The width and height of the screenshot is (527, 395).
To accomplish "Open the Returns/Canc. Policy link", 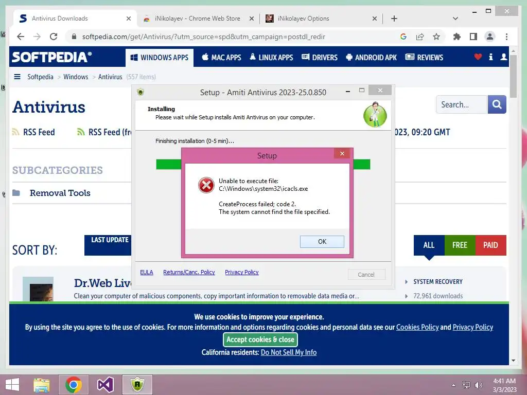I will pos(189,272).
